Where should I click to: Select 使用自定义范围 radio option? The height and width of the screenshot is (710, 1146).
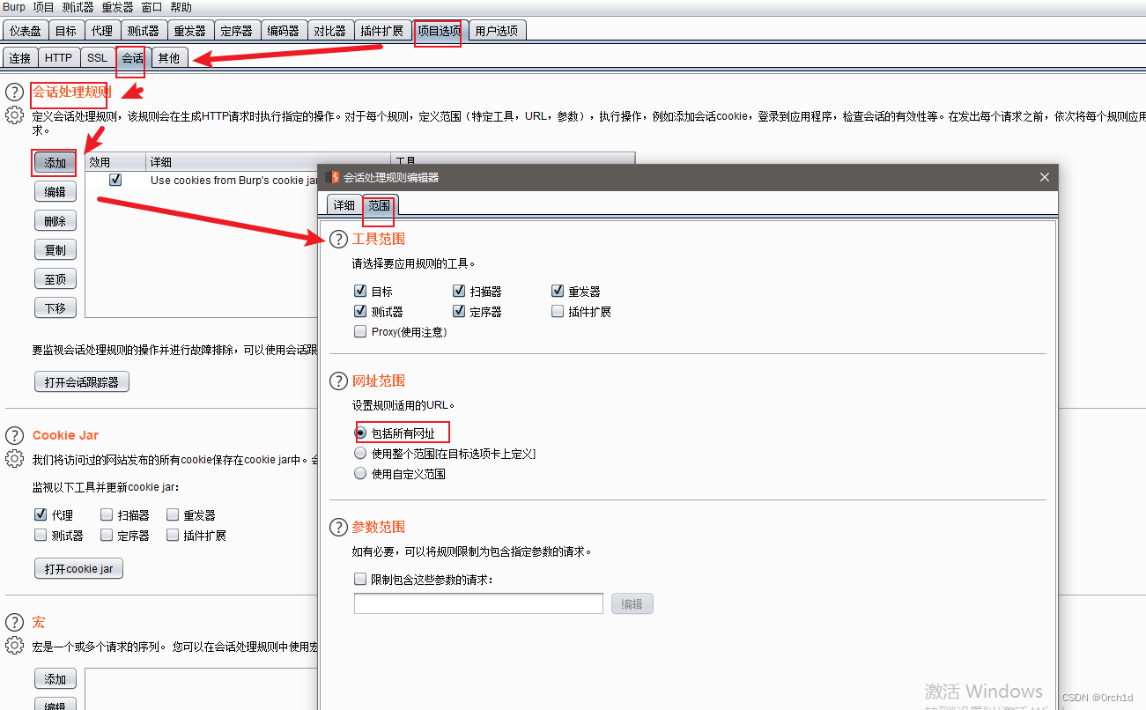click(360, 474)
